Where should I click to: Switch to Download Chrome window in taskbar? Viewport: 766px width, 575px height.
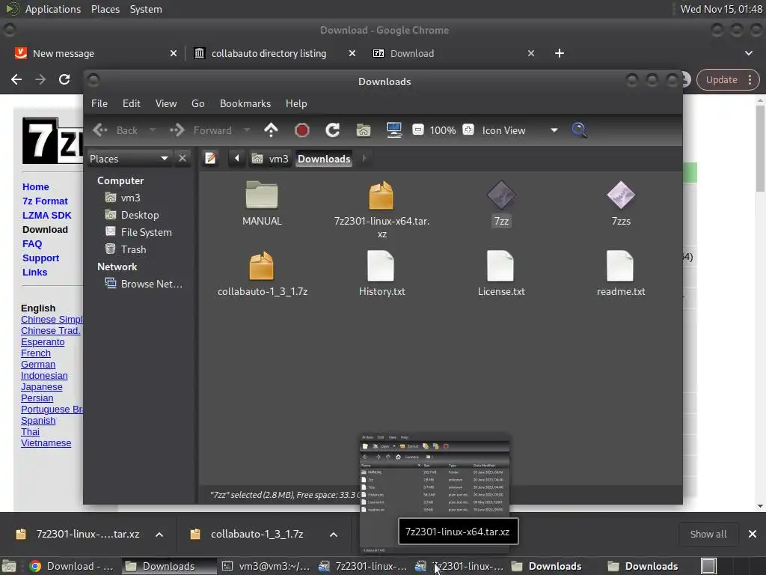coord(71,566)
